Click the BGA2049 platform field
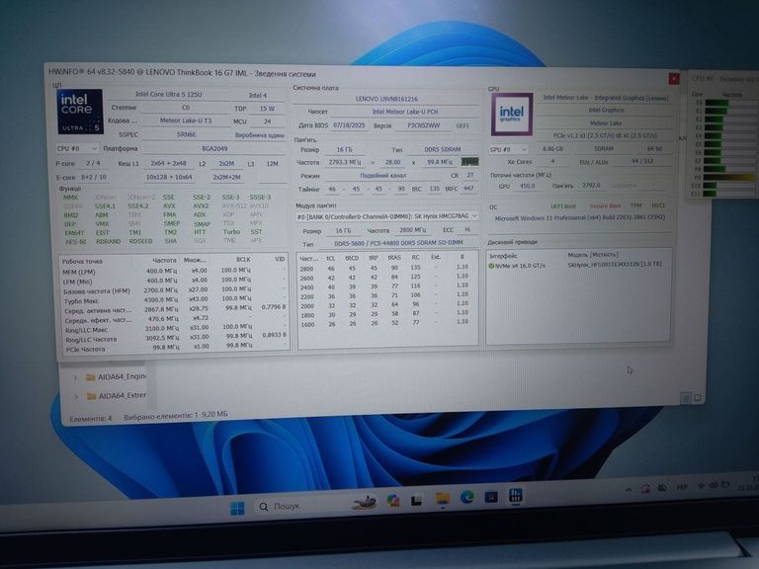This screenshot has height=569, width=759. (213, 148)
